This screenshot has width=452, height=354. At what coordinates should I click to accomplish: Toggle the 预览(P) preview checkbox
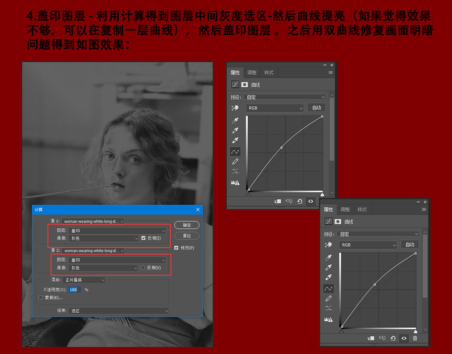176,248
